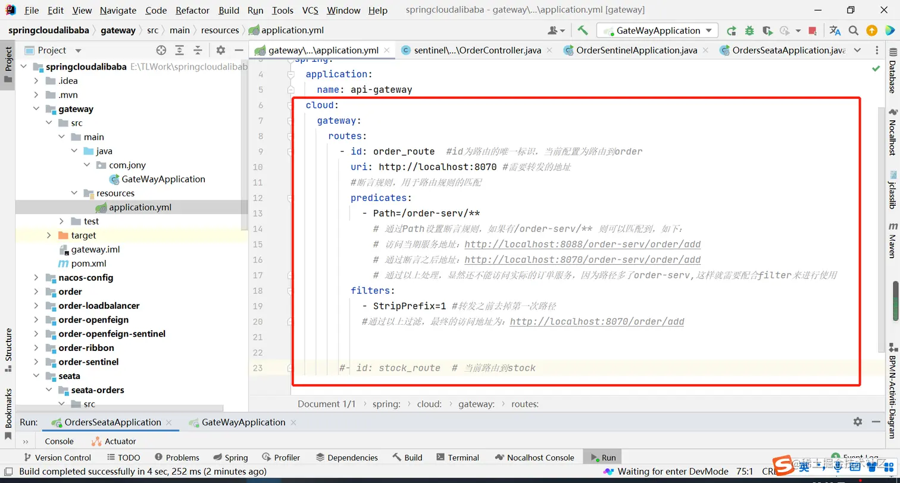Open the Problems tool window

tap(177, 457)
